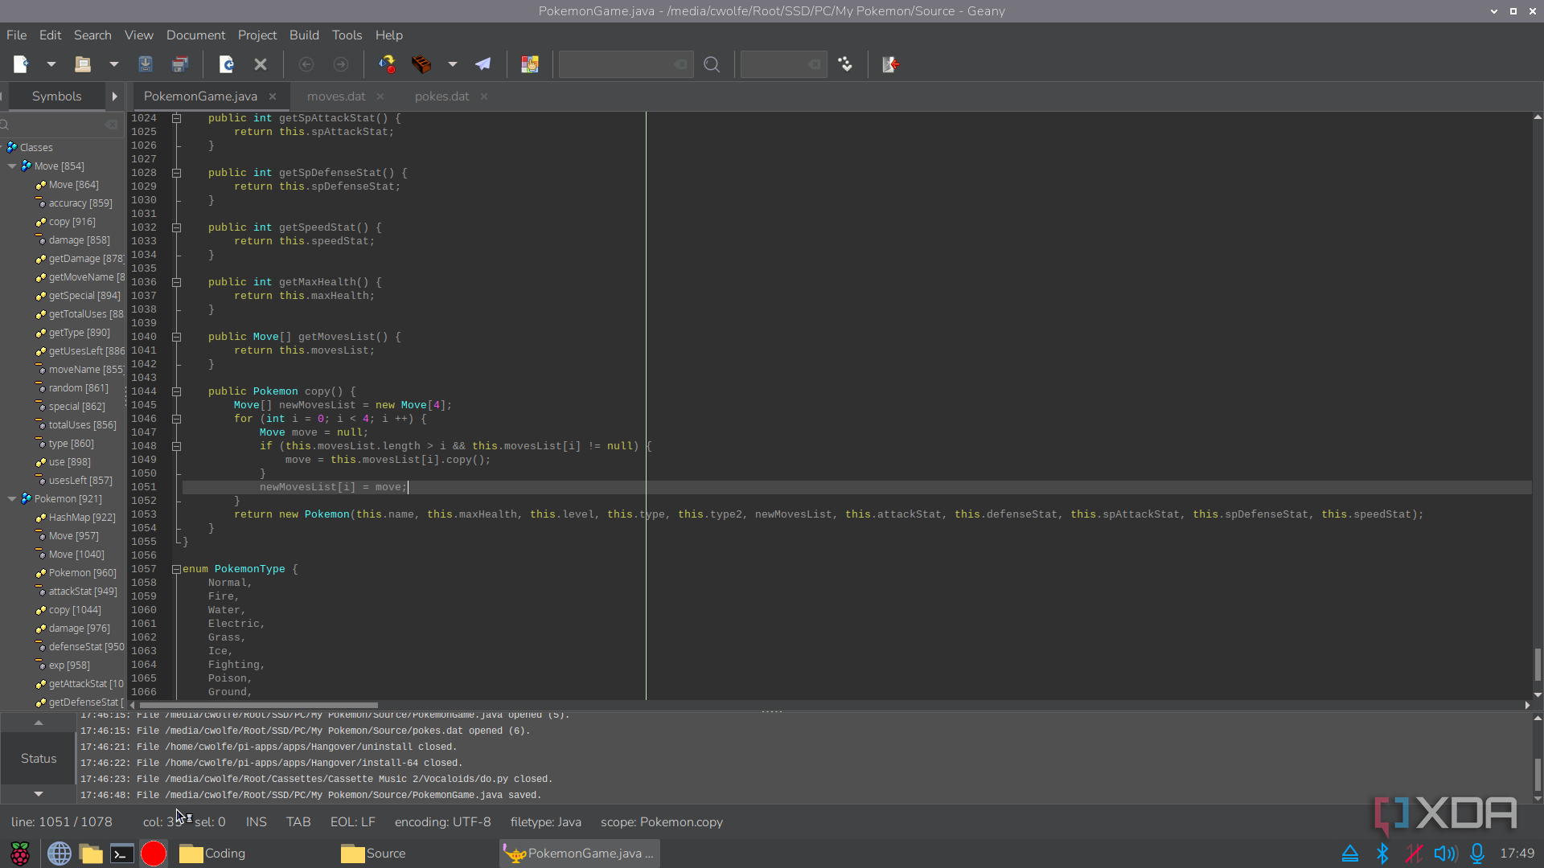Viewport: 1544px width, 868px height.
Task: Click the red record taskbar icon
Action: click(154, 854)
